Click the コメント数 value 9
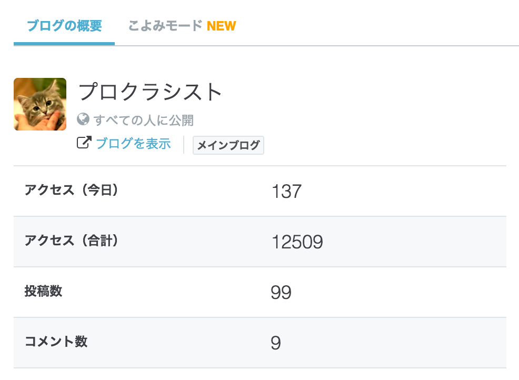Image resolution: width=519 pixels, height=380 pixels. 275,342
